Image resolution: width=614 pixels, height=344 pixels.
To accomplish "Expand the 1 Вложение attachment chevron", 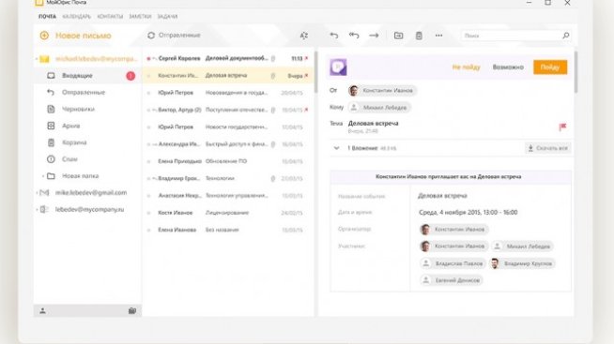I will click(x=336, y=148).
